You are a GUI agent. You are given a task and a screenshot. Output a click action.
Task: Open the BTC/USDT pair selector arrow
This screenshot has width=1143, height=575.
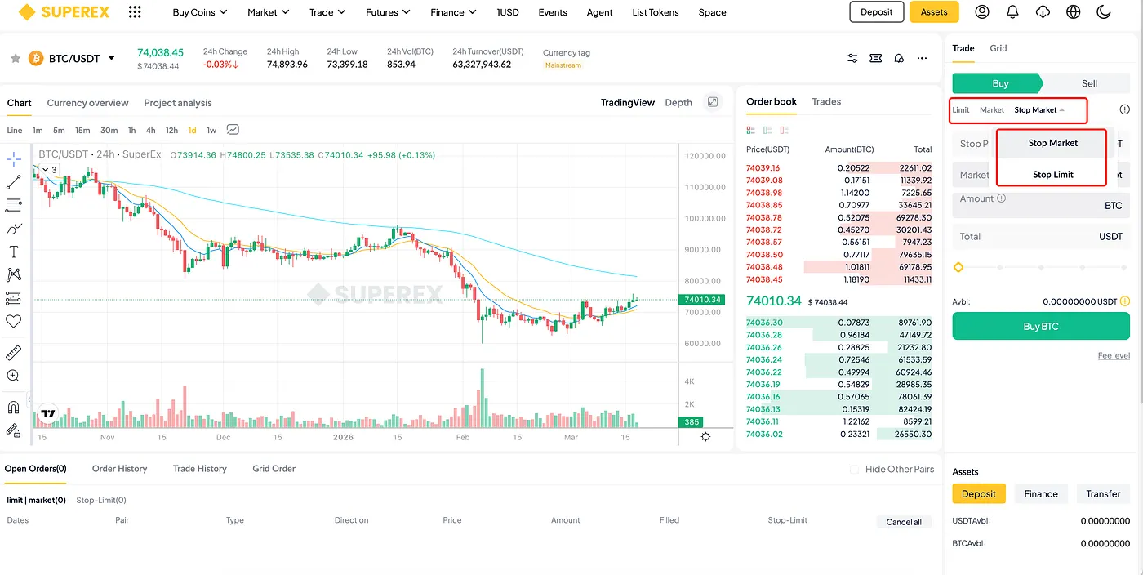(x=112, y=58)
